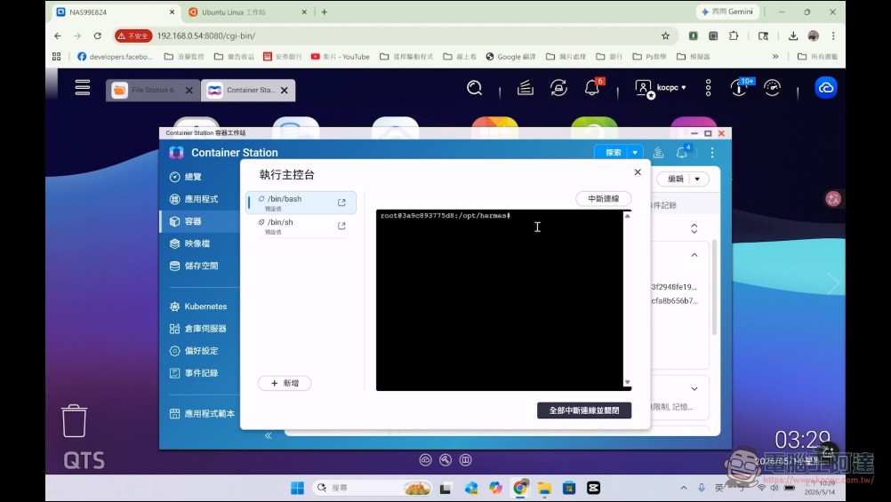891x502 pixels.
Task: Open the 編輯 dropdown arrow
Action: 698,179
